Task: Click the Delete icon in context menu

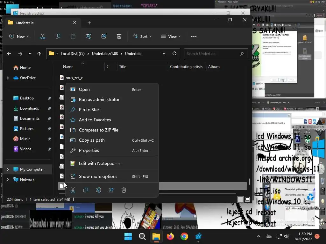Action: 124,190
